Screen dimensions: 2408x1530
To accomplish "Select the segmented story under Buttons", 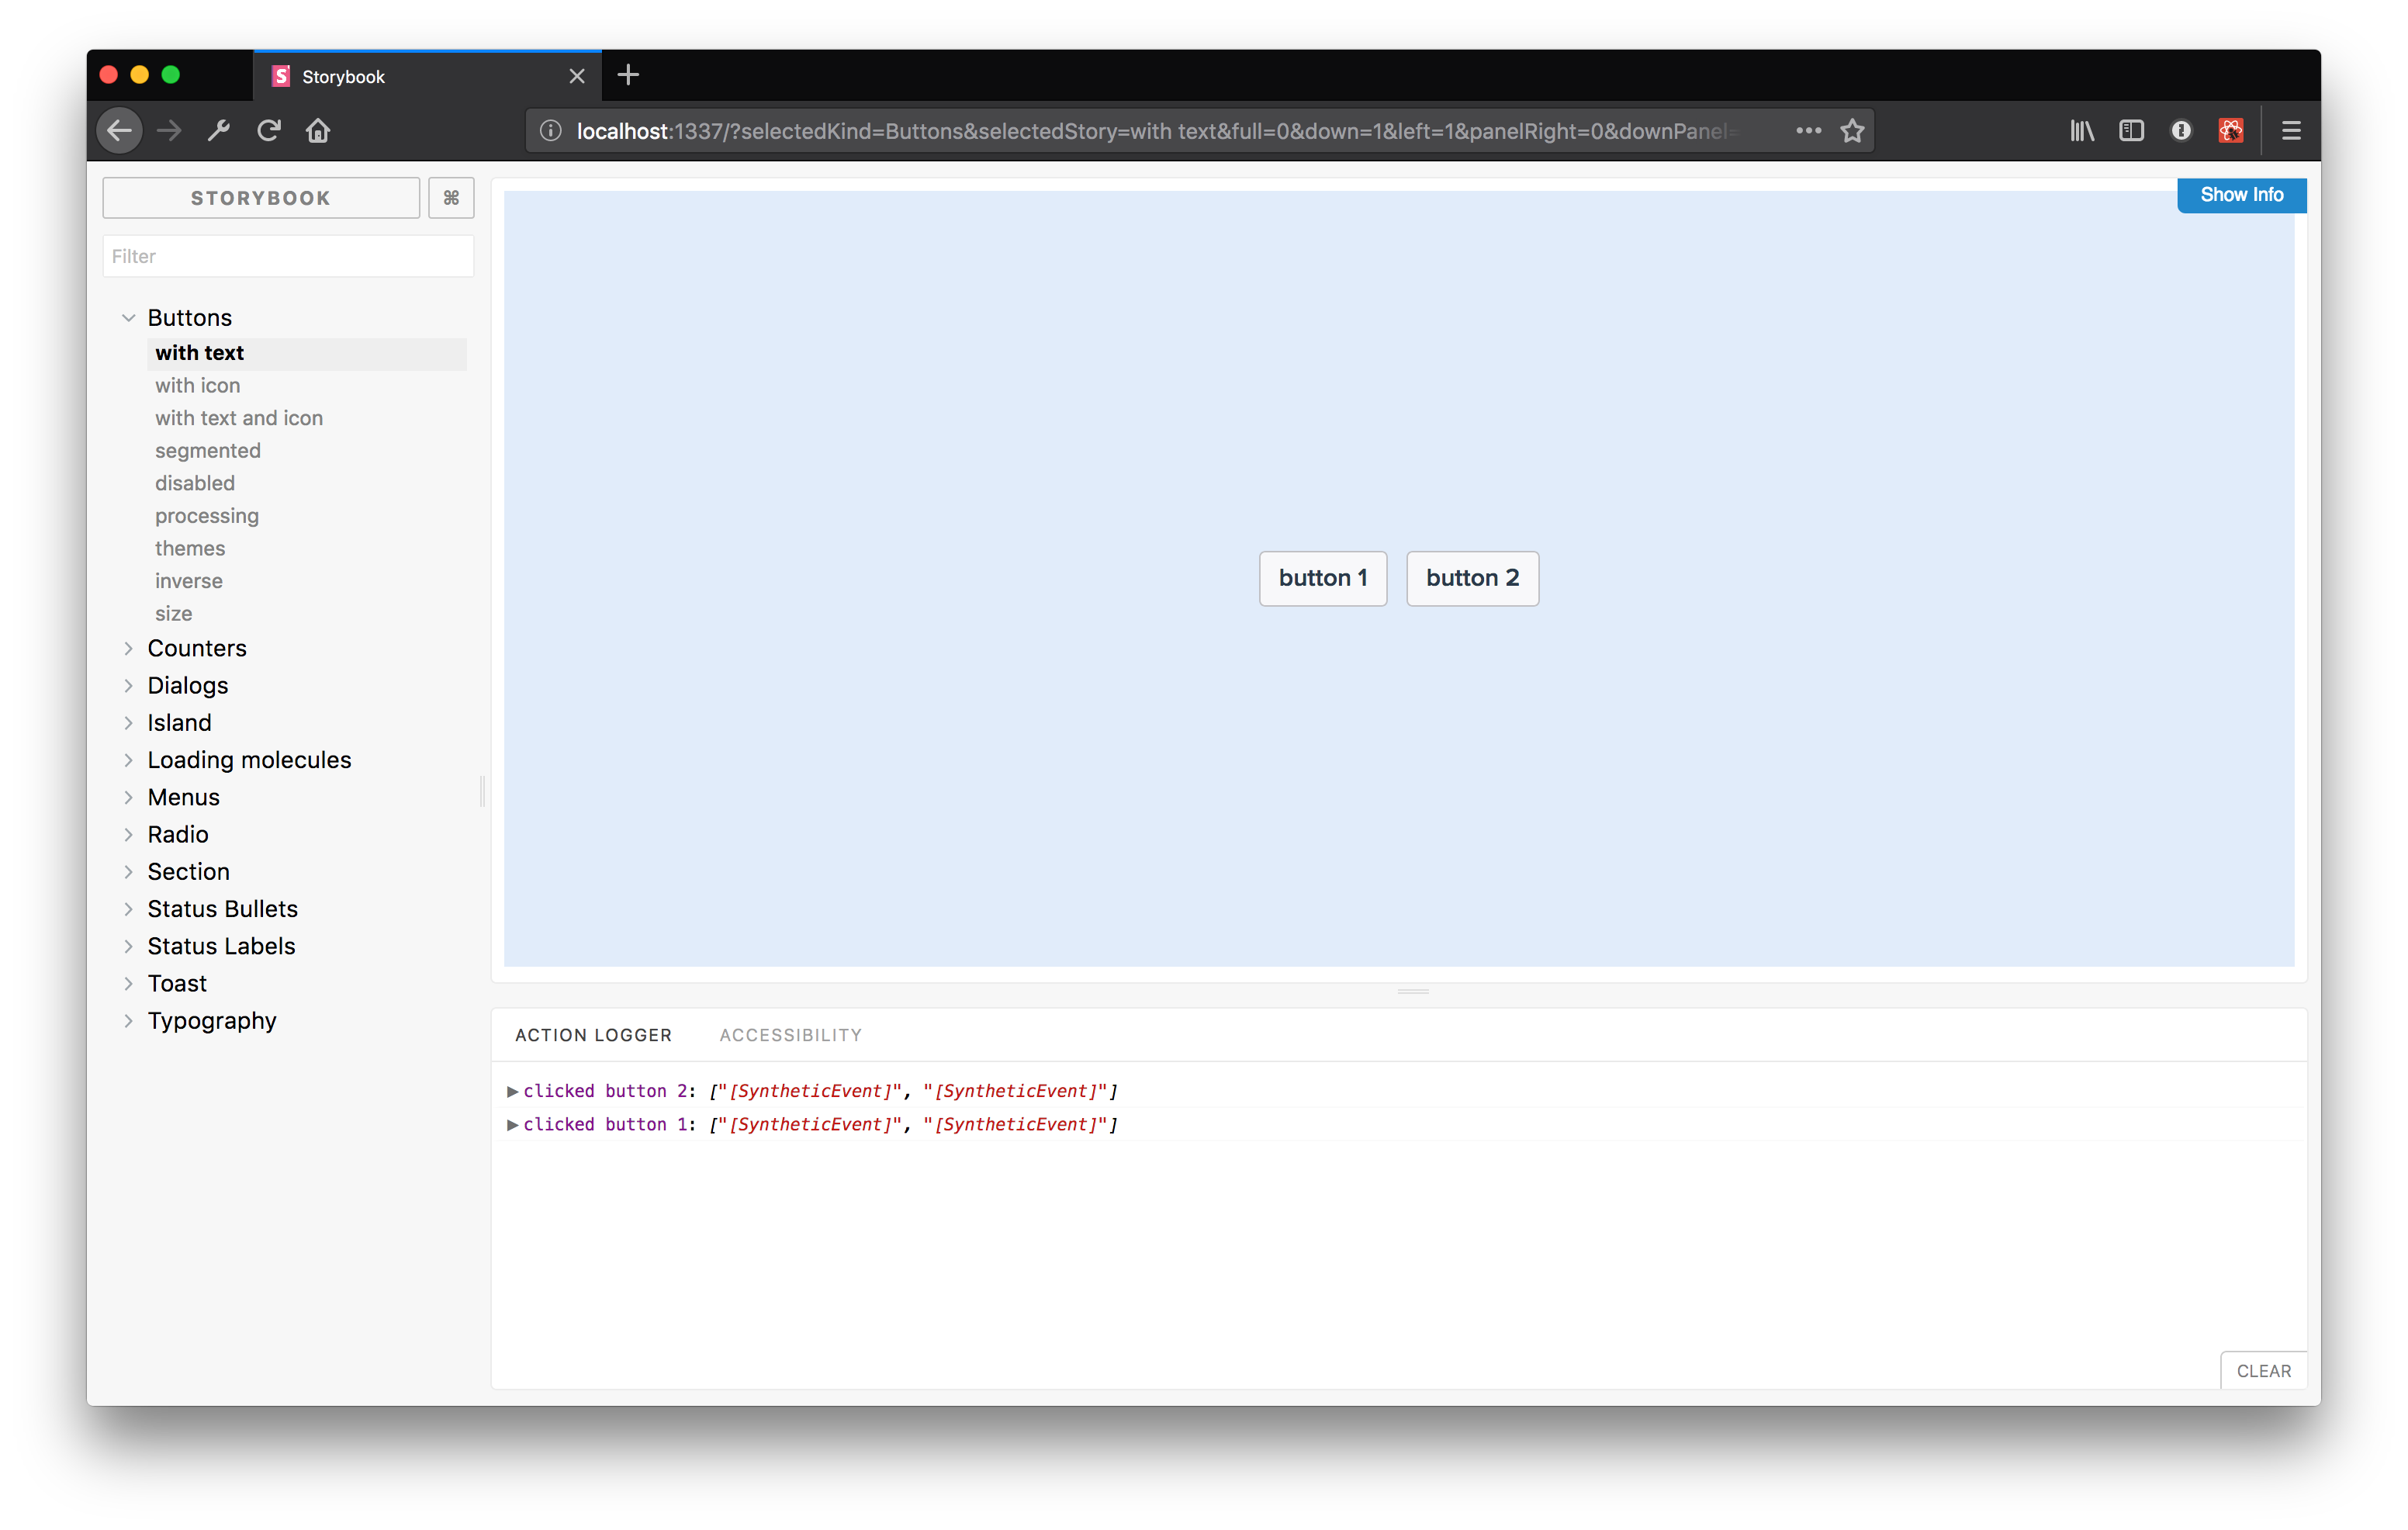I will [x=209, y=449].
